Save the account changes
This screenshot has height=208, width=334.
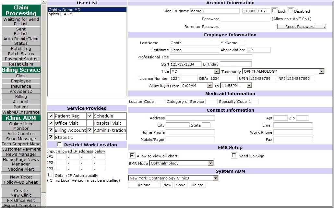181,185
